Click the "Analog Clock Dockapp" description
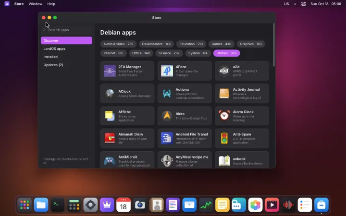Screen dimensions: 346x216 (x=135, y=96)
